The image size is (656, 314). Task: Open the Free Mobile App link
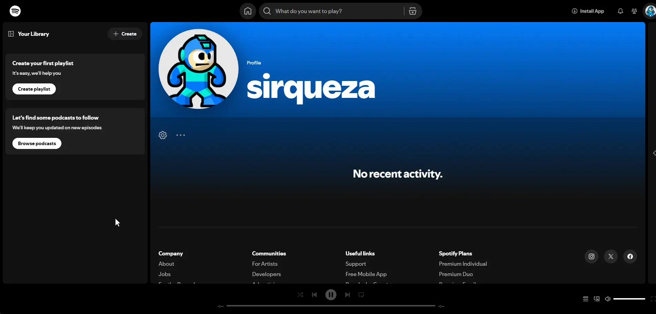click(x=366, y=274)
